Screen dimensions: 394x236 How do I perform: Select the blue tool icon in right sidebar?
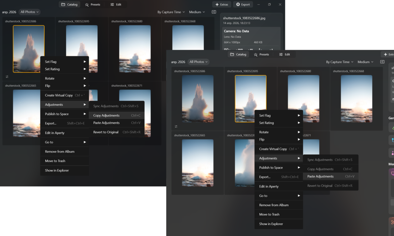click(x=393, y=139)
